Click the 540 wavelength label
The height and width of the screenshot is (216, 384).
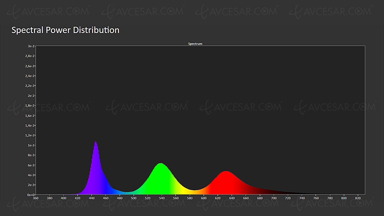click(162, 198)
